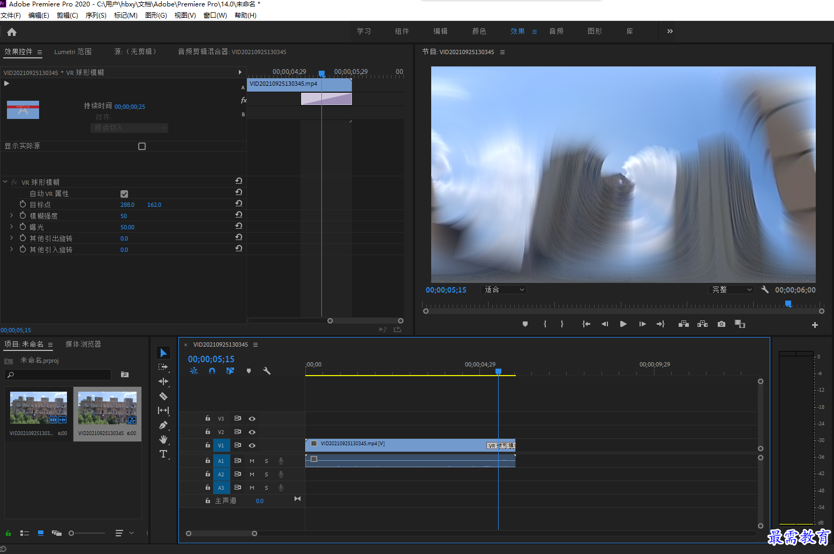Expand the 其他引入旋转 property
Image resolution: width=834 pixels, height=554 pixels.
[11, 249]
